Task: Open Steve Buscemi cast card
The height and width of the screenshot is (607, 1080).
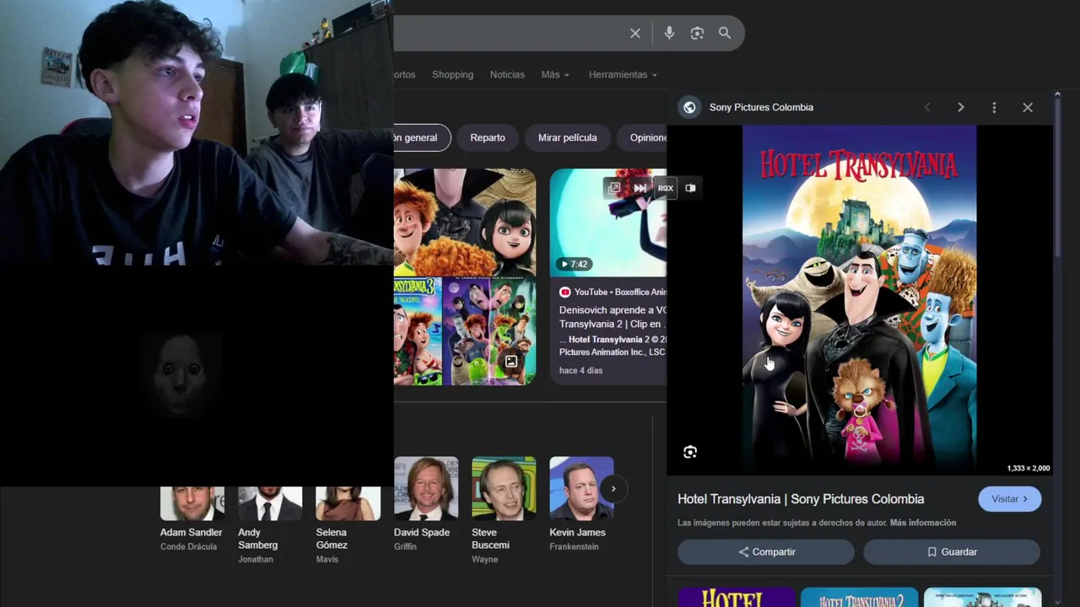Action: [504, 511]
